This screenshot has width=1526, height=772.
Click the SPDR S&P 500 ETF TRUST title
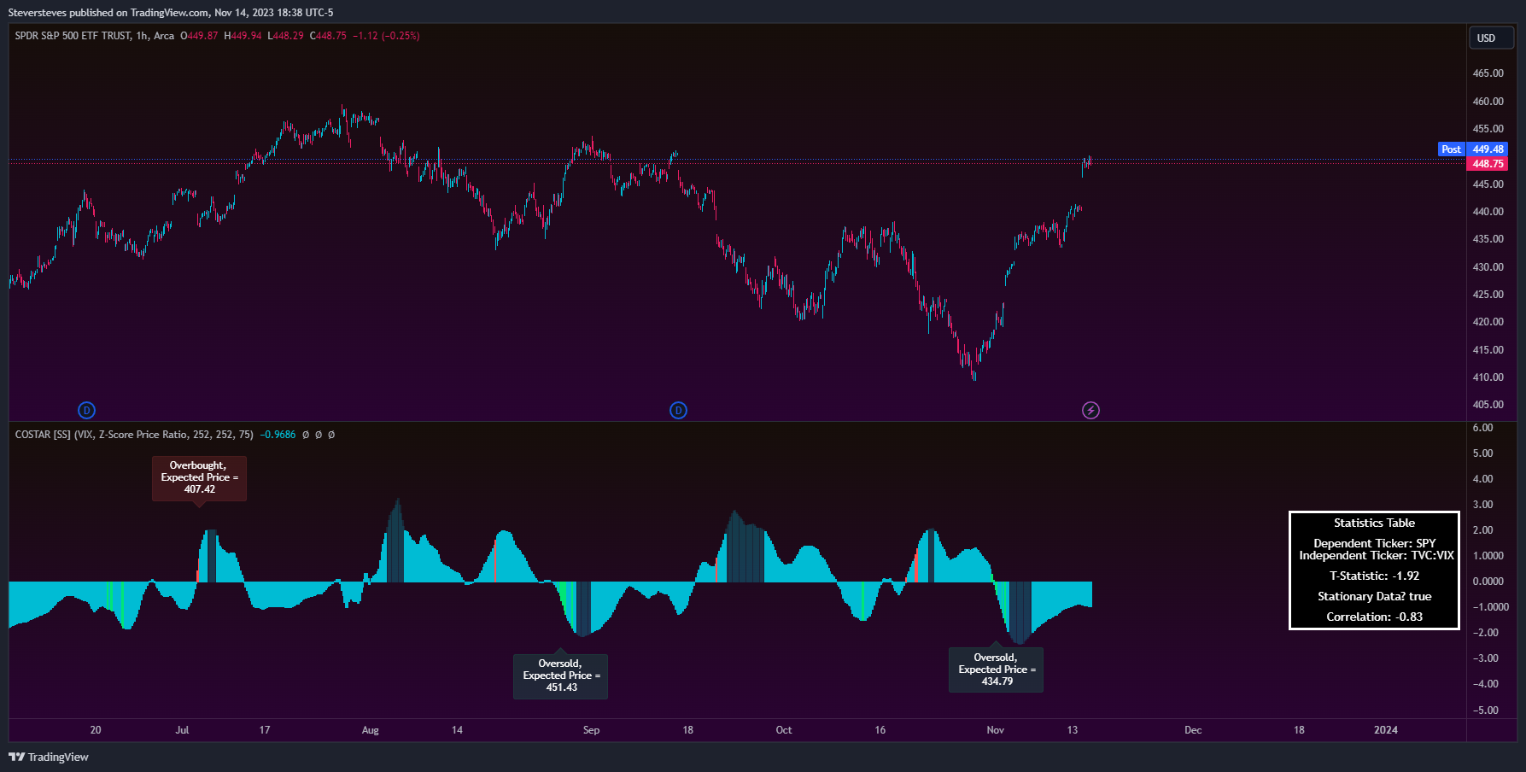coord(73,36)
